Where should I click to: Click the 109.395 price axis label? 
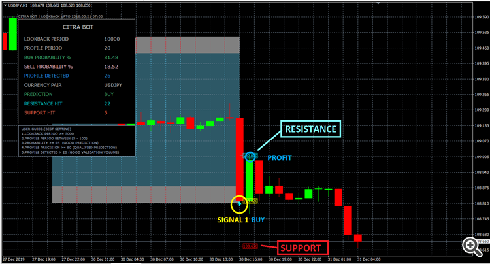pos(482,64)
